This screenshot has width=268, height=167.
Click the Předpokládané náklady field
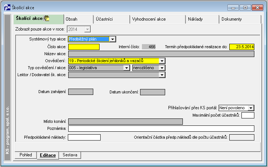click(x=84, y=137)
